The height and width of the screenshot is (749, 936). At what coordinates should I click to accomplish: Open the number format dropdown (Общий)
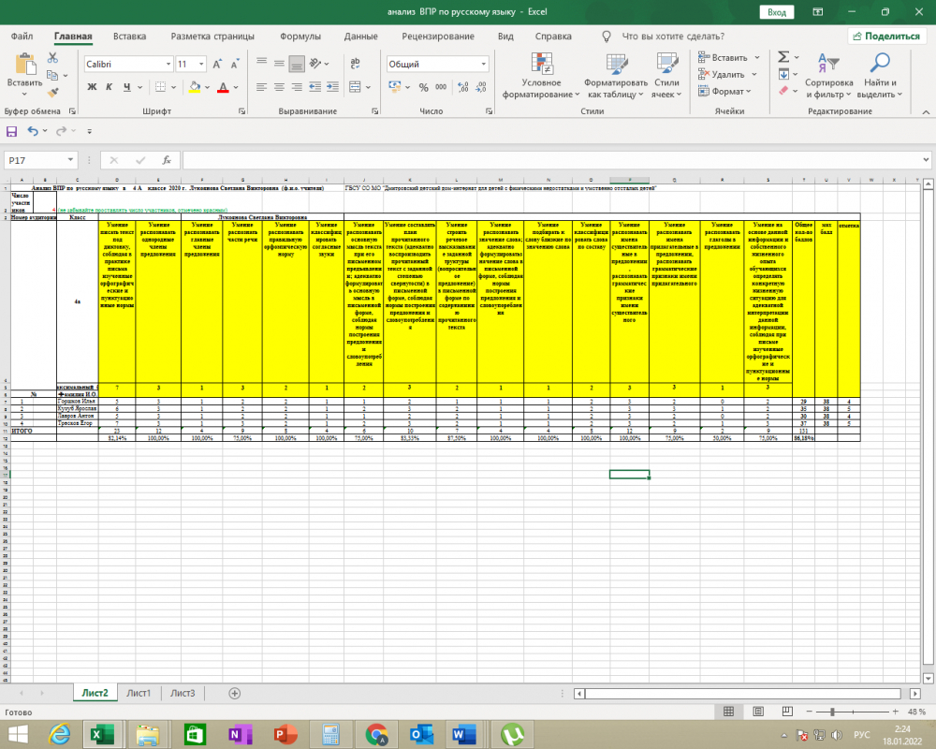[x=484, y=64]
